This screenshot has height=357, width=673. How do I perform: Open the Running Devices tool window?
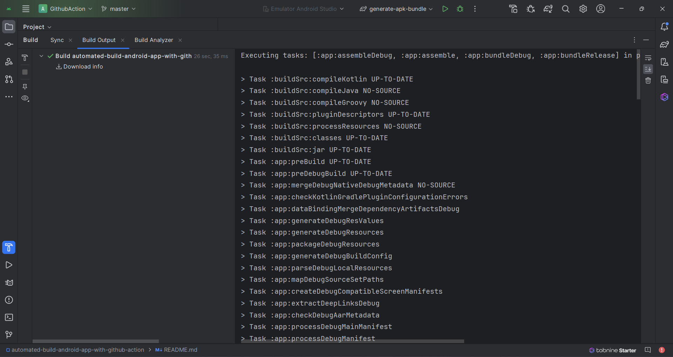(664, 79)
